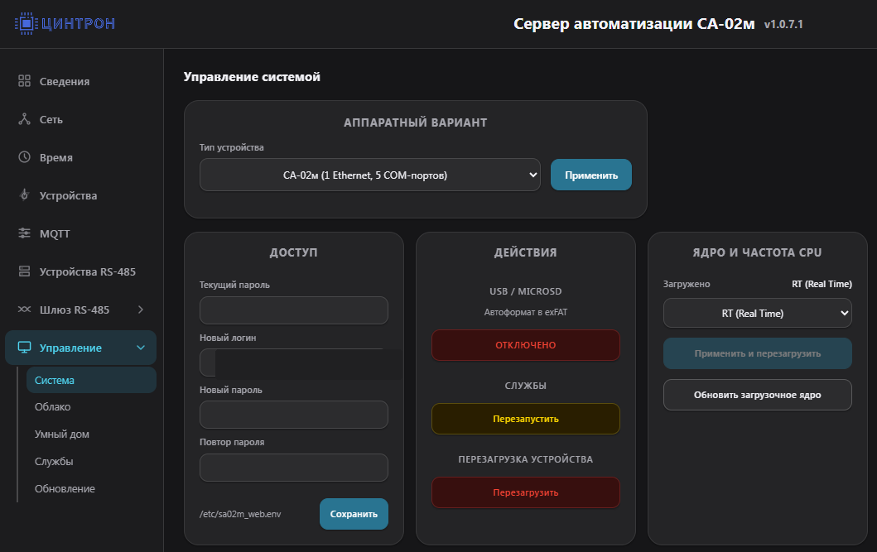Screen dimensions: 877x552
Task: Click the Управление системой heading
Action: pos(252,76)
